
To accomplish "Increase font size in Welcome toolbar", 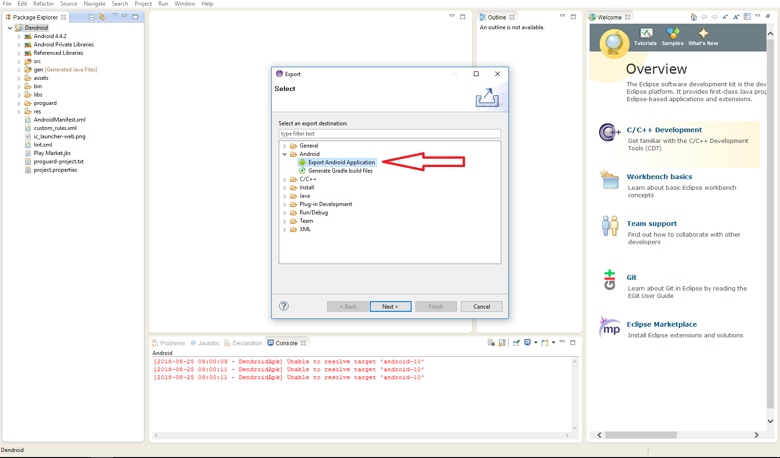I will click(736, 17).
